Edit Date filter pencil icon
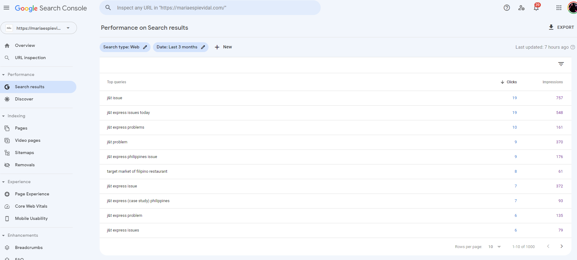 coord(203,47)
